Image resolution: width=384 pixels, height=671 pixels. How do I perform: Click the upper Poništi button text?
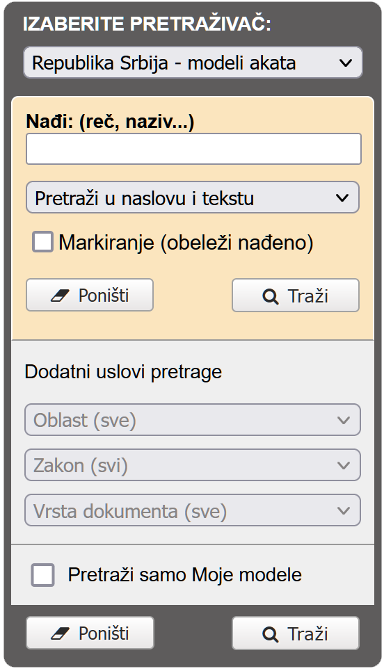click(104, 296)
